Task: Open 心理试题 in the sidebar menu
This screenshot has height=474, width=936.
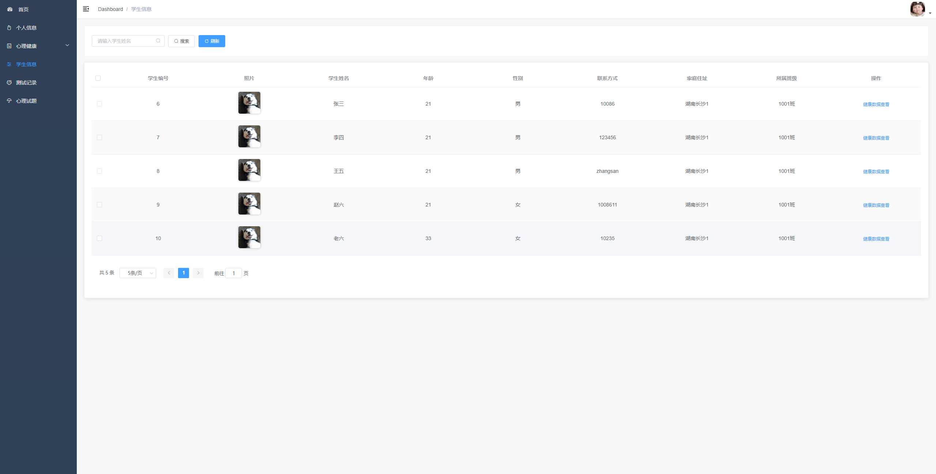Action: pos(38,101)
